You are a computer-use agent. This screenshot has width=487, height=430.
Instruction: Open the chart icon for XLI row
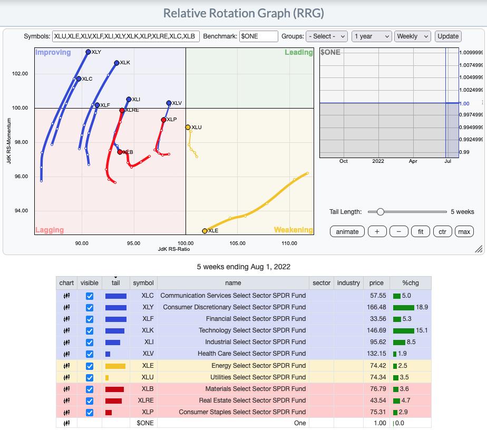(66, 342)
